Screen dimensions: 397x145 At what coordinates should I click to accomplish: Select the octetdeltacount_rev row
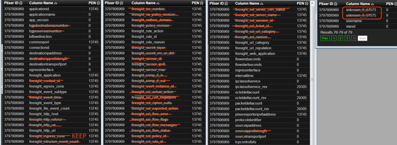click(x=259, y=98)
